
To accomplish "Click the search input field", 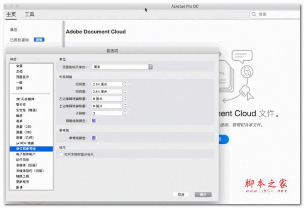I will [275, 14].
